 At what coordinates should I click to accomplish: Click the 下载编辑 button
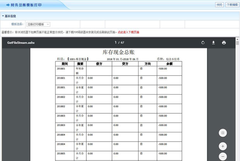tap(232, 5)
